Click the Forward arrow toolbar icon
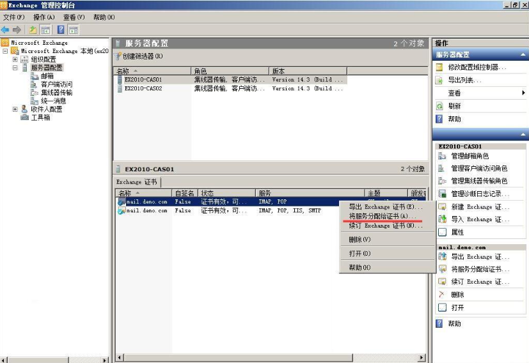This screenshot has width=529, height=363. (17, 30)
